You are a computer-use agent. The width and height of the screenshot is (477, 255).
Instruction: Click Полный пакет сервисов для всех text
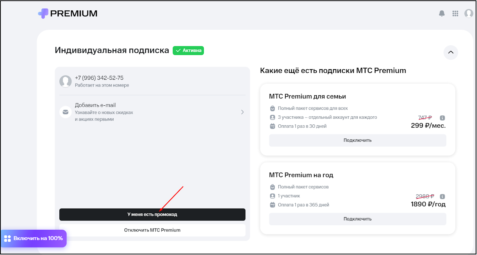(x=313, y=108)
